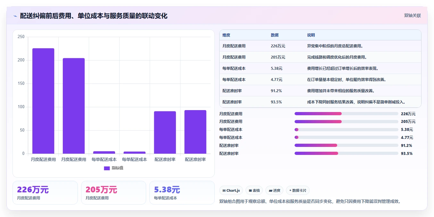Select the 表格 chip
This screenshot has height=217, width=434.
coord(254,190)
